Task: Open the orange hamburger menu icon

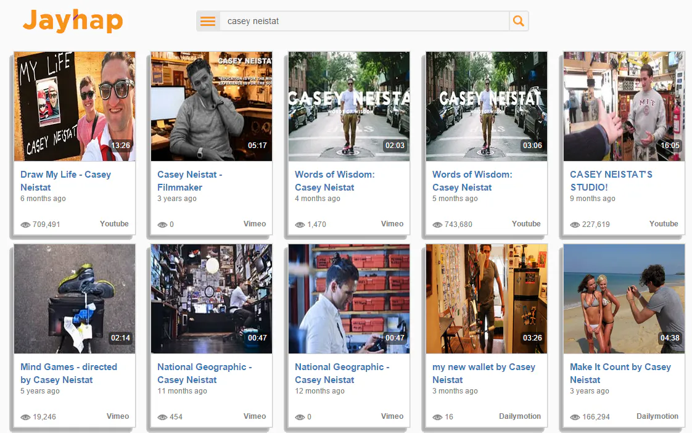Action: tap(208, 21)
